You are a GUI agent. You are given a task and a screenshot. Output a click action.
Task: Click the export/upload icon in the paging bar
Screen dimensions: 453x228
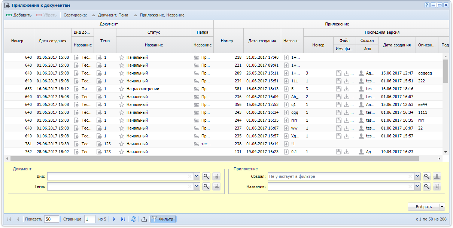click(144, 219)
